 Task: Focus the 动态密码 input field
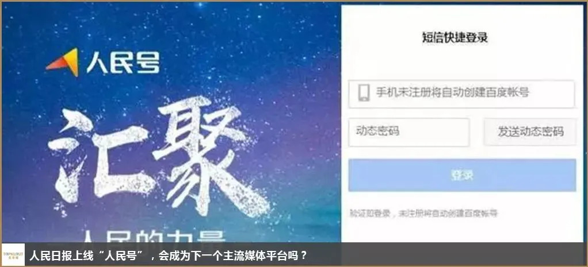pyautogui.click(x=408, y=132)
